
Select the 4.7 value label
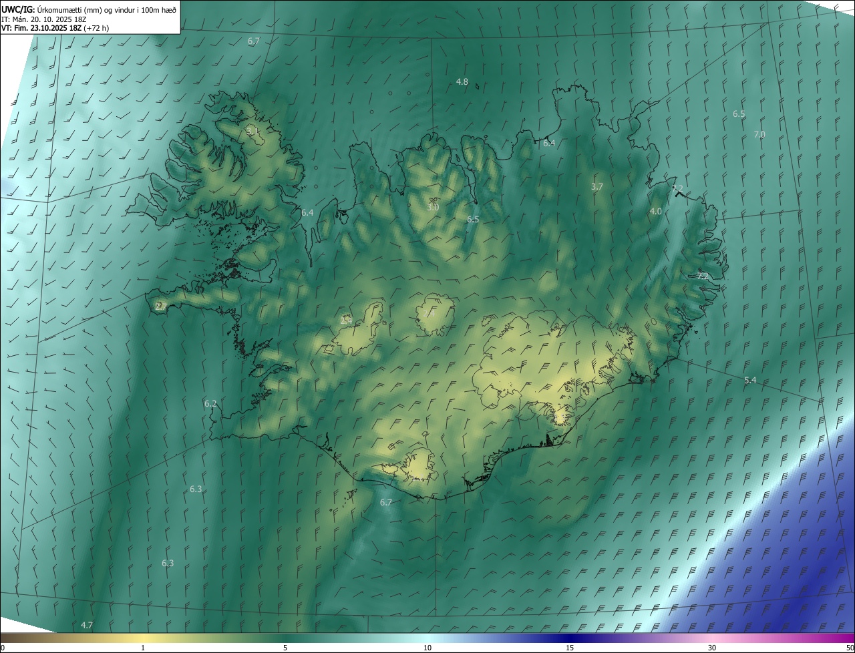(x=87, y=625)
